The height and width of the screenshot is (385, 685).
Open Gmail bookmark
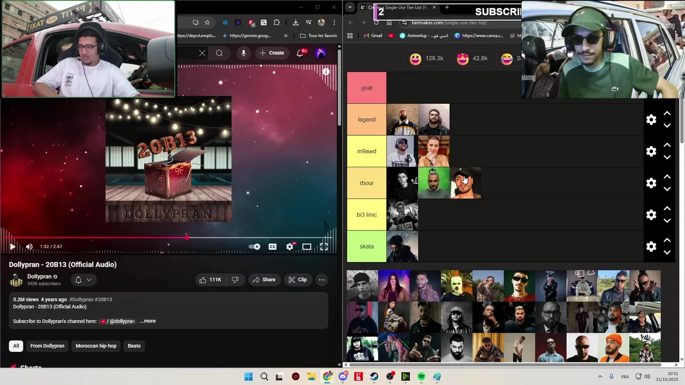(372, 36)
